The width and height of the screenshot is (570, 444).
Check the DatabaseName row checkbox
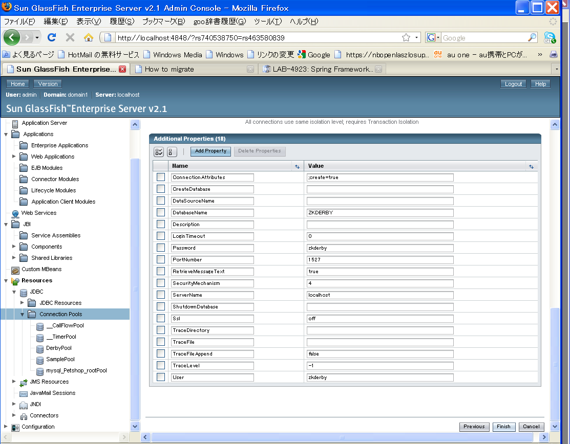point(161,212)
